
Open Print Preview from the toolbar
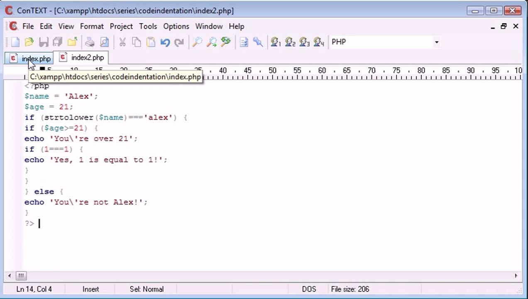point(104,42)
